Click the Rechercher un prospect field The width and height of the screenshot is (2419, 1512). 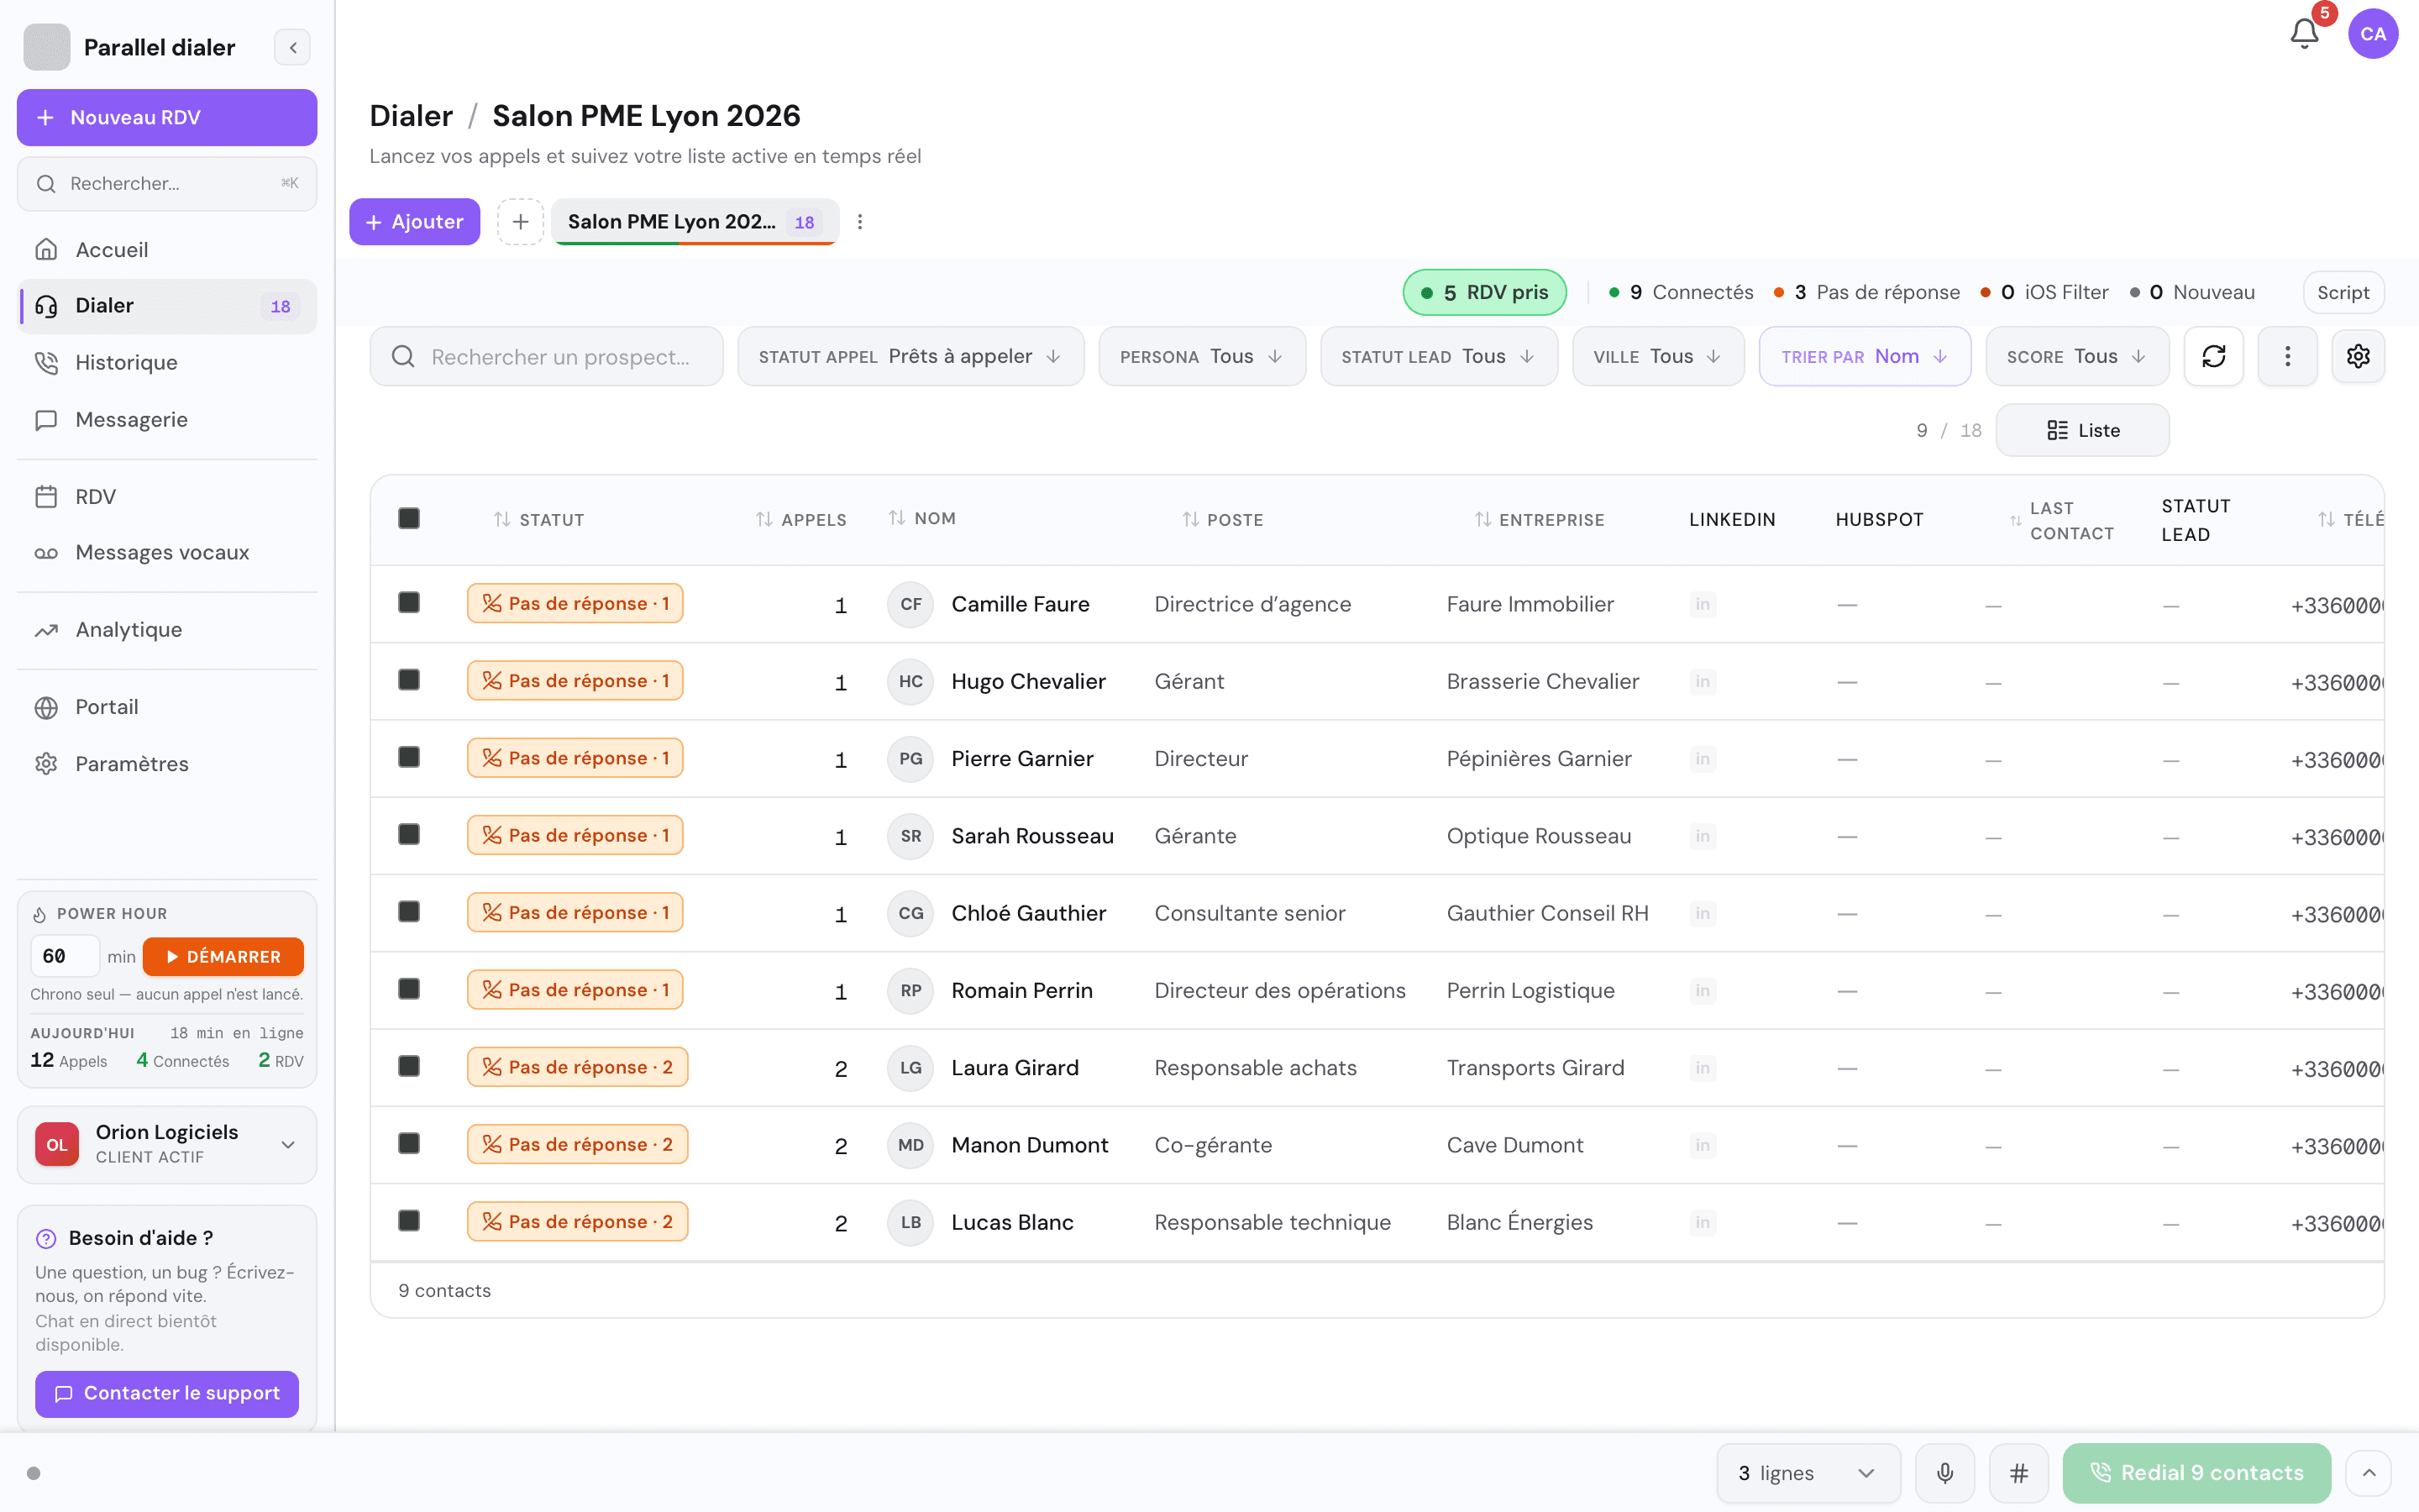click(546, 356)
